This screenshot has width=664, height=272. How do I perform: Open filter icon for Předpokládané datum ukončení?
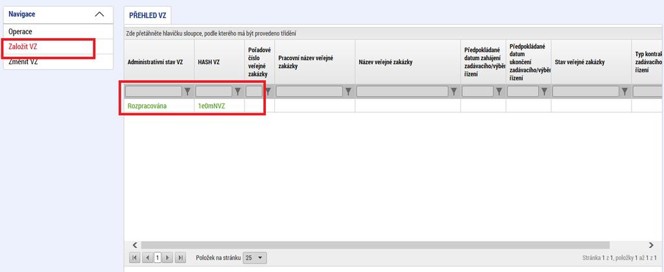pyautogui.click(x=544, y=91)
